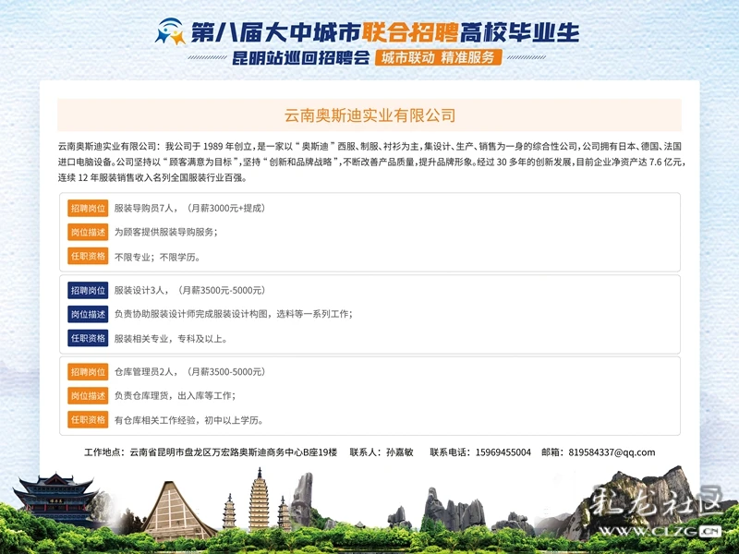The height and width of the screenshot is (554, 739).
Task: Select the company header 云南奥斯迪实业有限公司
Action: pyautogui.click(x=369, y=115)
